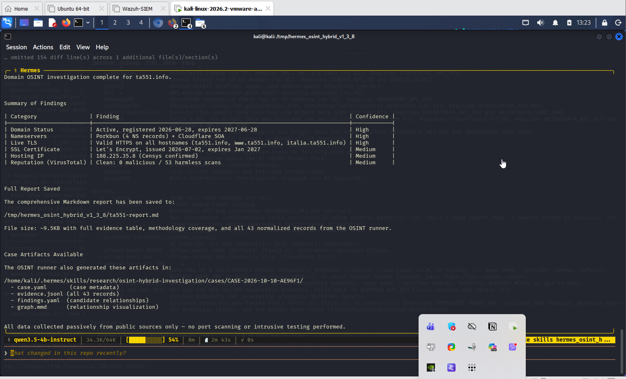This screenshot has height=379, width=626.
Task: Click the ta551-report.md file path
Action: (x=81, y=215)
